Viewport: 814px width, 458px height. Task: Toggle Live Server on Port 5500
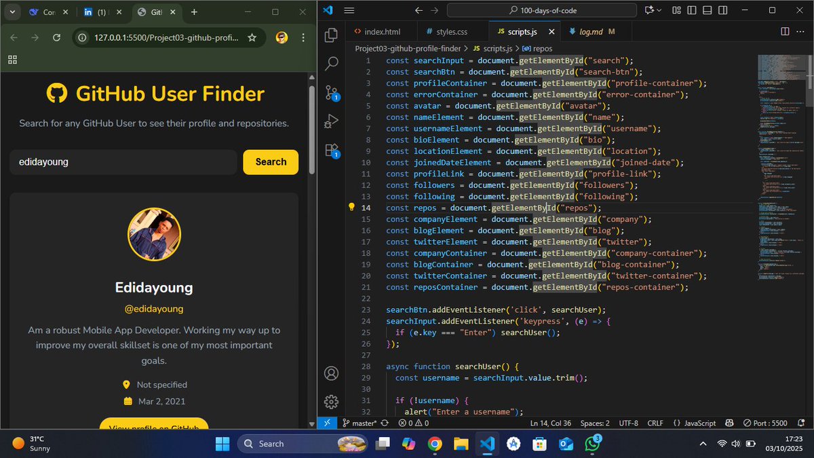[x=764, y=423]
